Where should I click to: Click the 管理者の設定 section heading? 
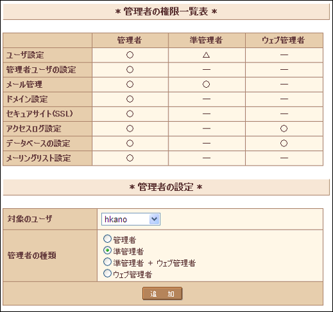pos(166,187)
